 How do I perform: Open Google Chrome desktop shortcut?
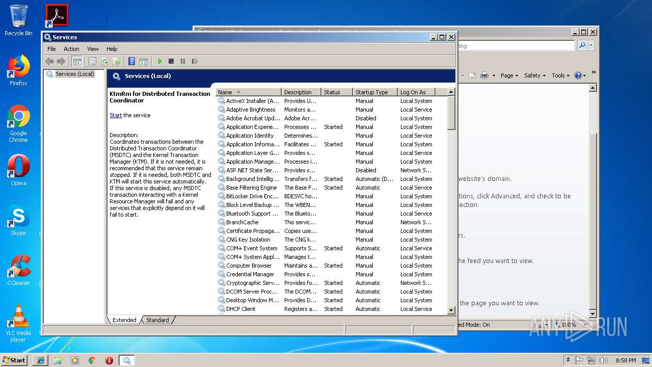[18, 124]
